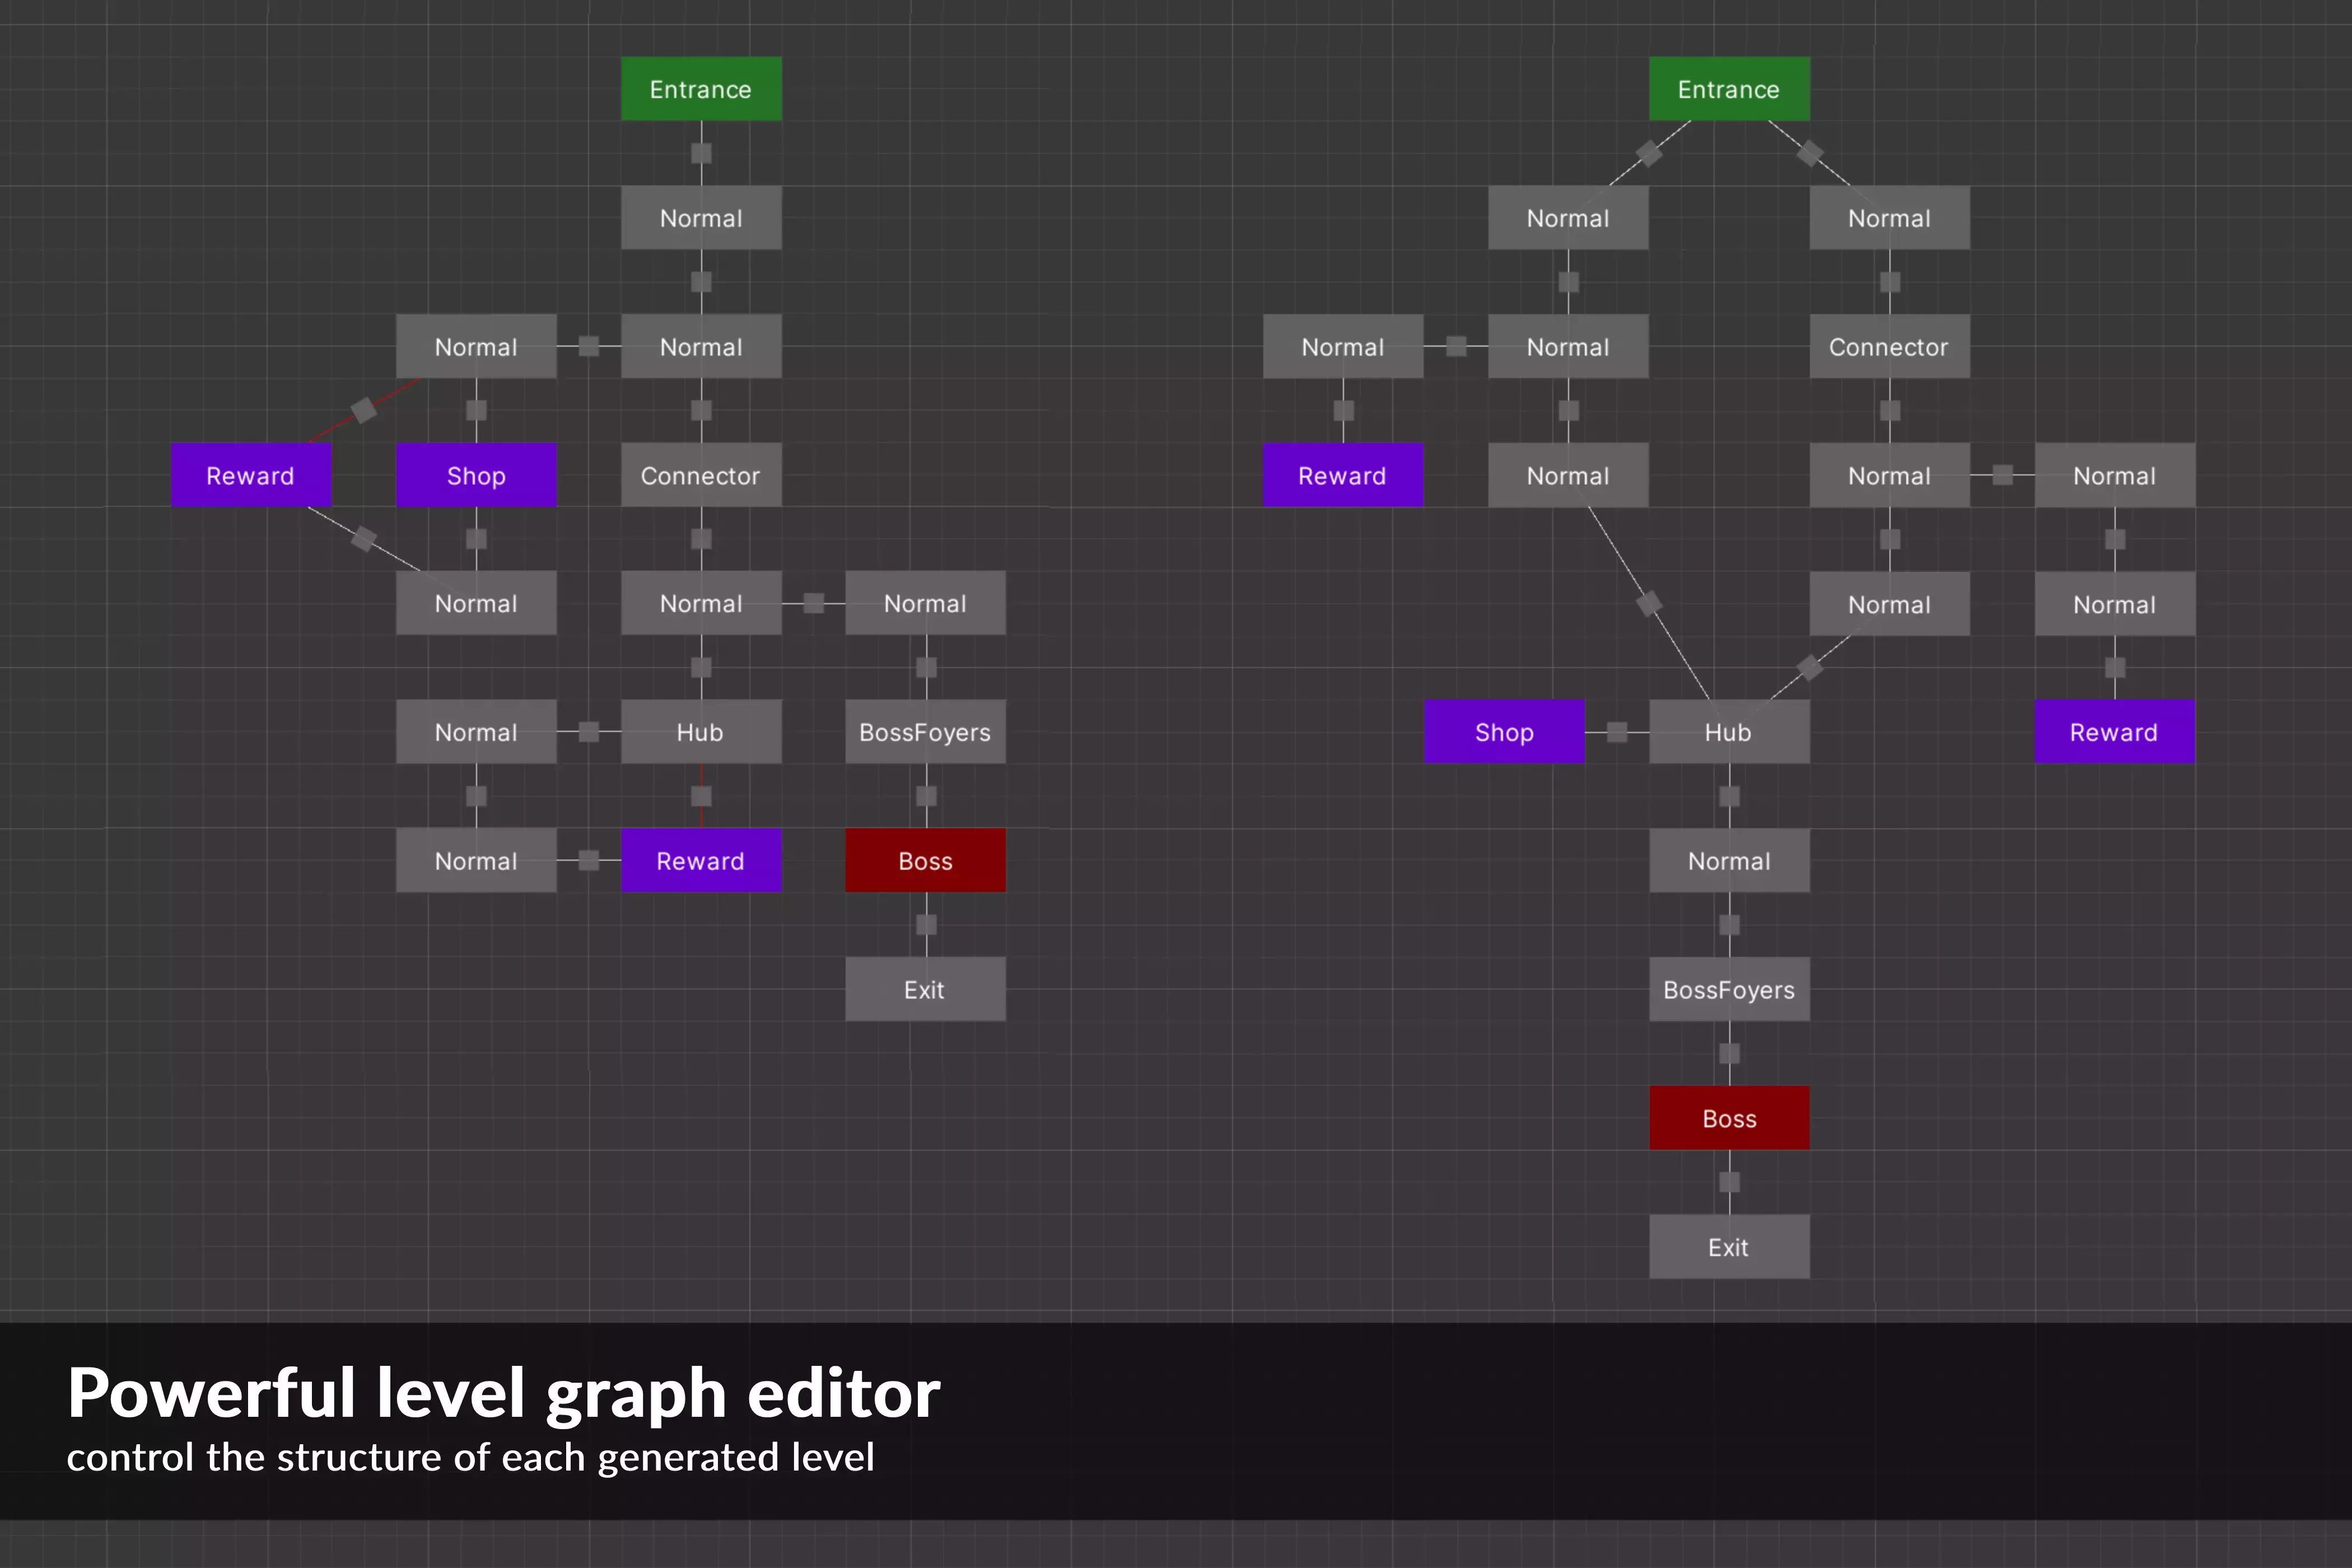This screenshot has height=1568, width=2352.
Task: Click connection handle between Shop and right Hub
Action: (x=1617, y=732)
